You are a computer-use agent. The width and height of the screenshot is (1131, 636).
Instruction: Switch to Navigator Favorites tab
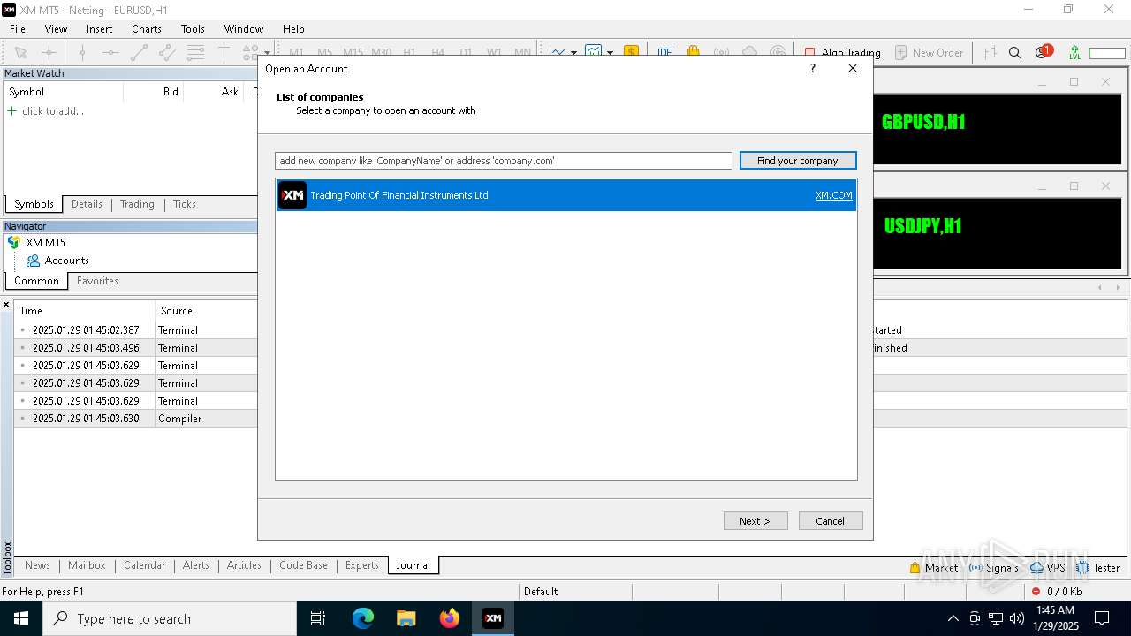click(97, 281)
